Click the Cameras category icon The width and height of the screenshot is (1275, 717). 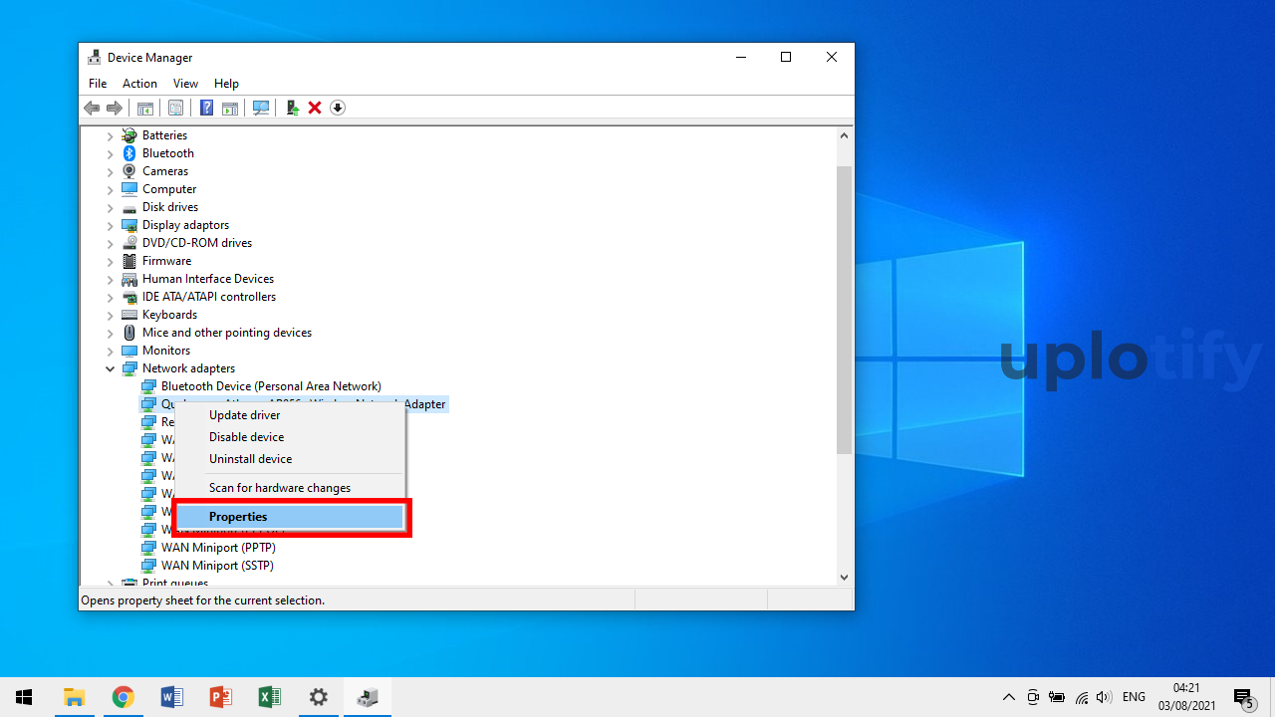[x=129, y=171]
